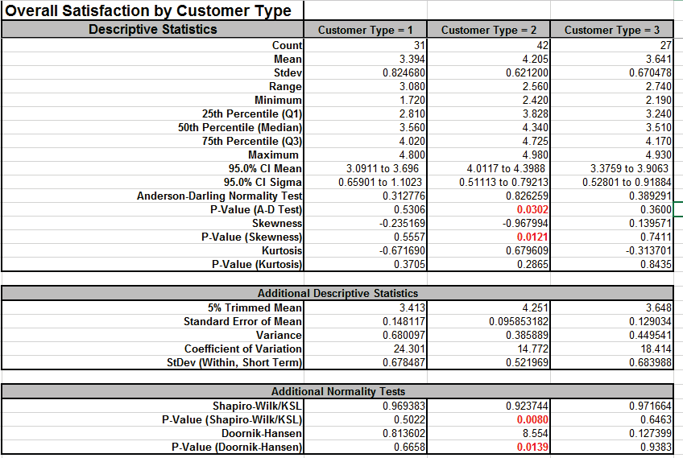Select the 'Customer Type = 1' column header
The image size is (683, 458).
pyautogui.click(x=366, y=31)
